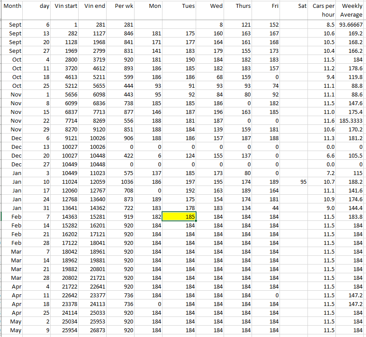Click the Weekly Average value 185.3333
Viewport: 366px width, 337px height.
coord(351,120)
